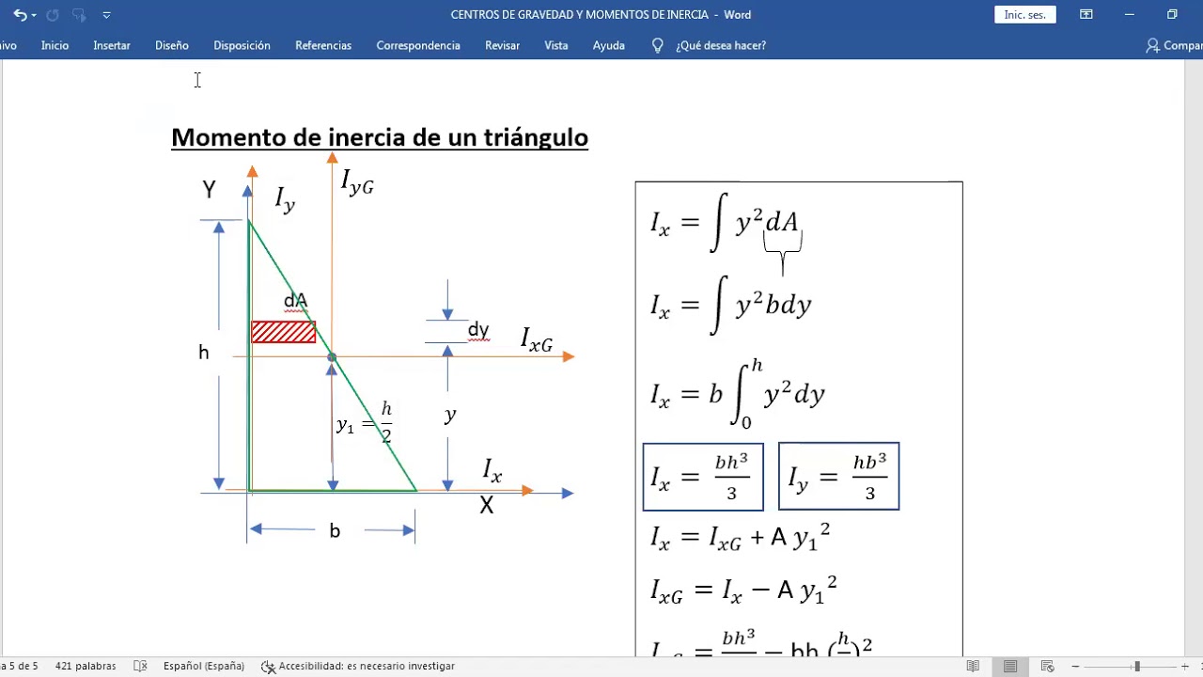The height and width of the screenshot is (677, 1203).
Task: Click the zoom out minus button
Action: point(1075,666)
